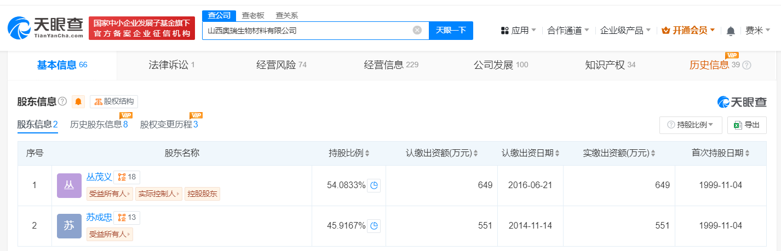Open pie chart icon for 苏成忠's share
This screenshot has width=781, height=251.
374,226
